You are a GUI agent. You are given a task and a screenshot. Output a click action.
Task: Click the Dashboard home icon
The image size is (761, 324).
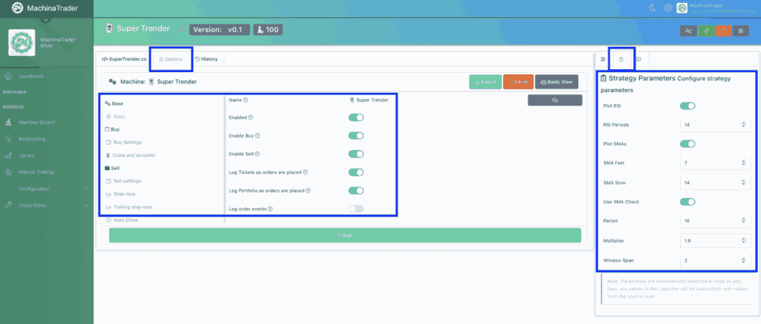coord(8,76)
